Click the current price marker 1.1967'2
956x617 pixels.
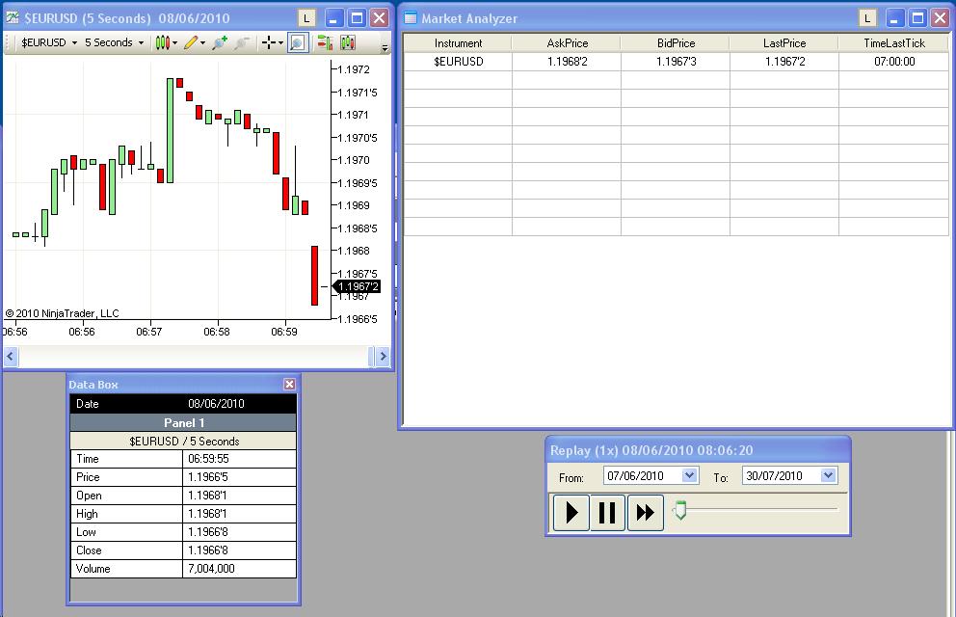click(x=358, y=286)
